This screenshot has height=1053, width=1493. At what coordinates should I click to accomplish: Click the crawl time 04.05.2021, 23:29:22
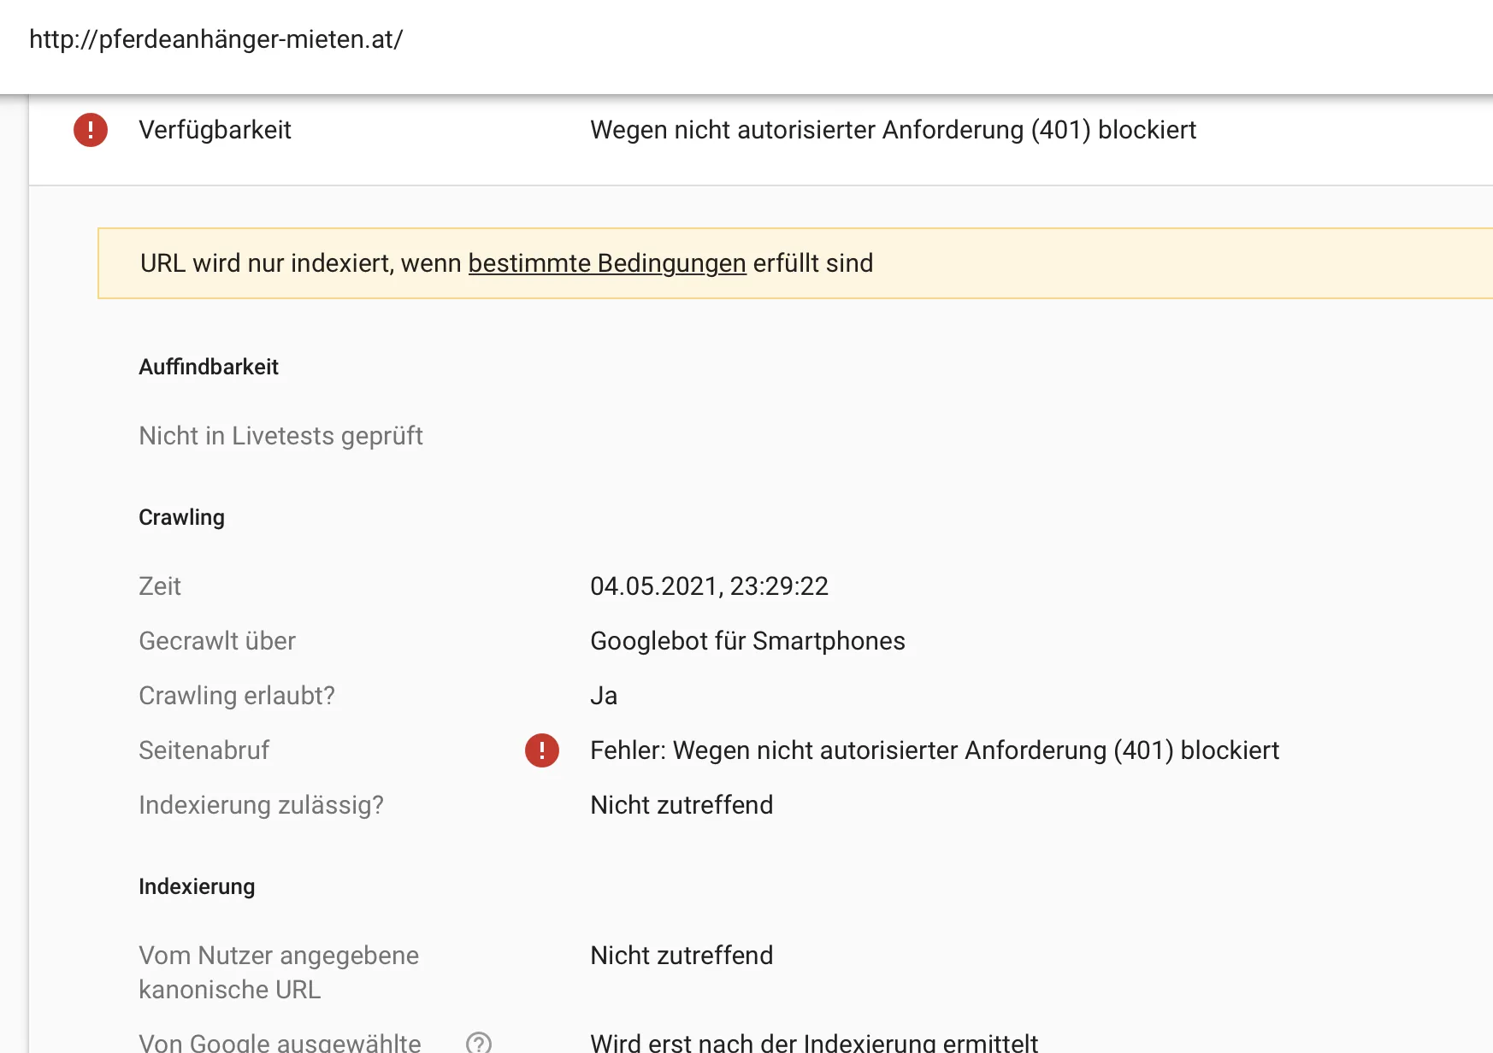[709, 586]
